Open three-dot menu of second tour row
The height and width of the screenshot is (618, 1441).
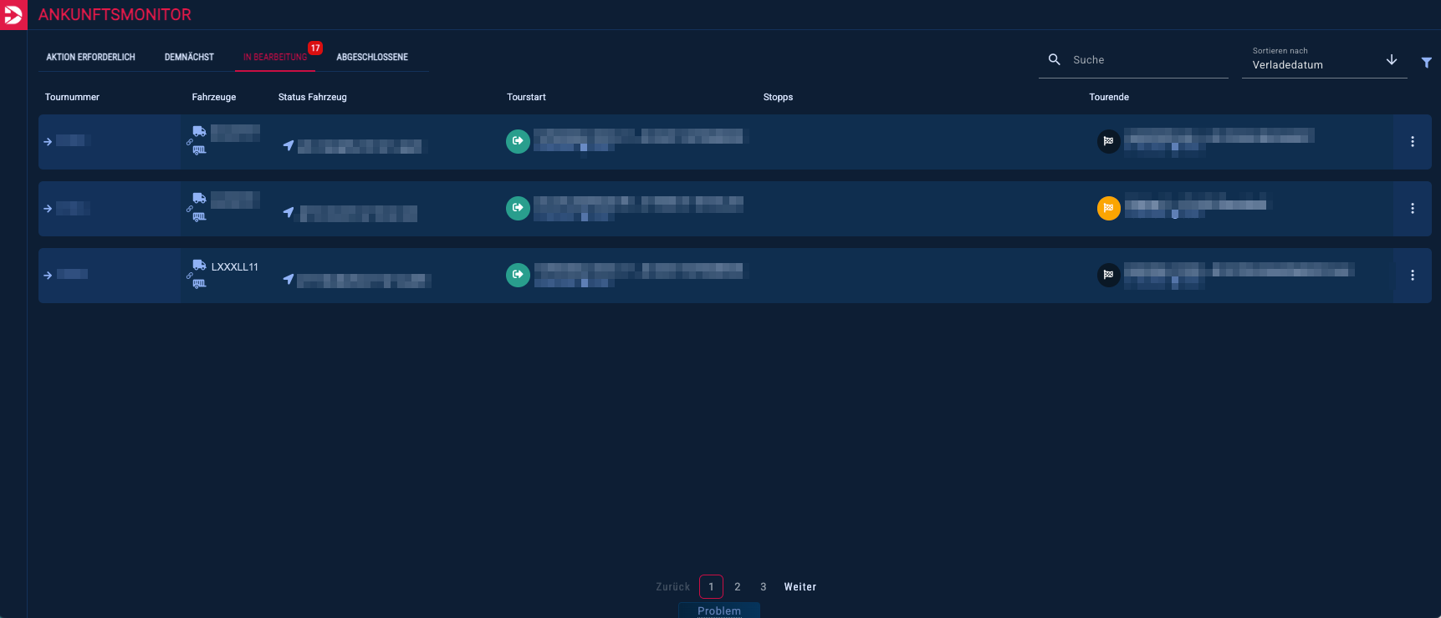tap(1412, 209)
